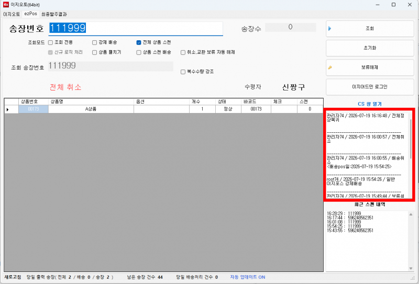The image size is (419, 284).
Task: Click the 16:28:29 : 111999 scan entry
Action: [x=344, y=213]
